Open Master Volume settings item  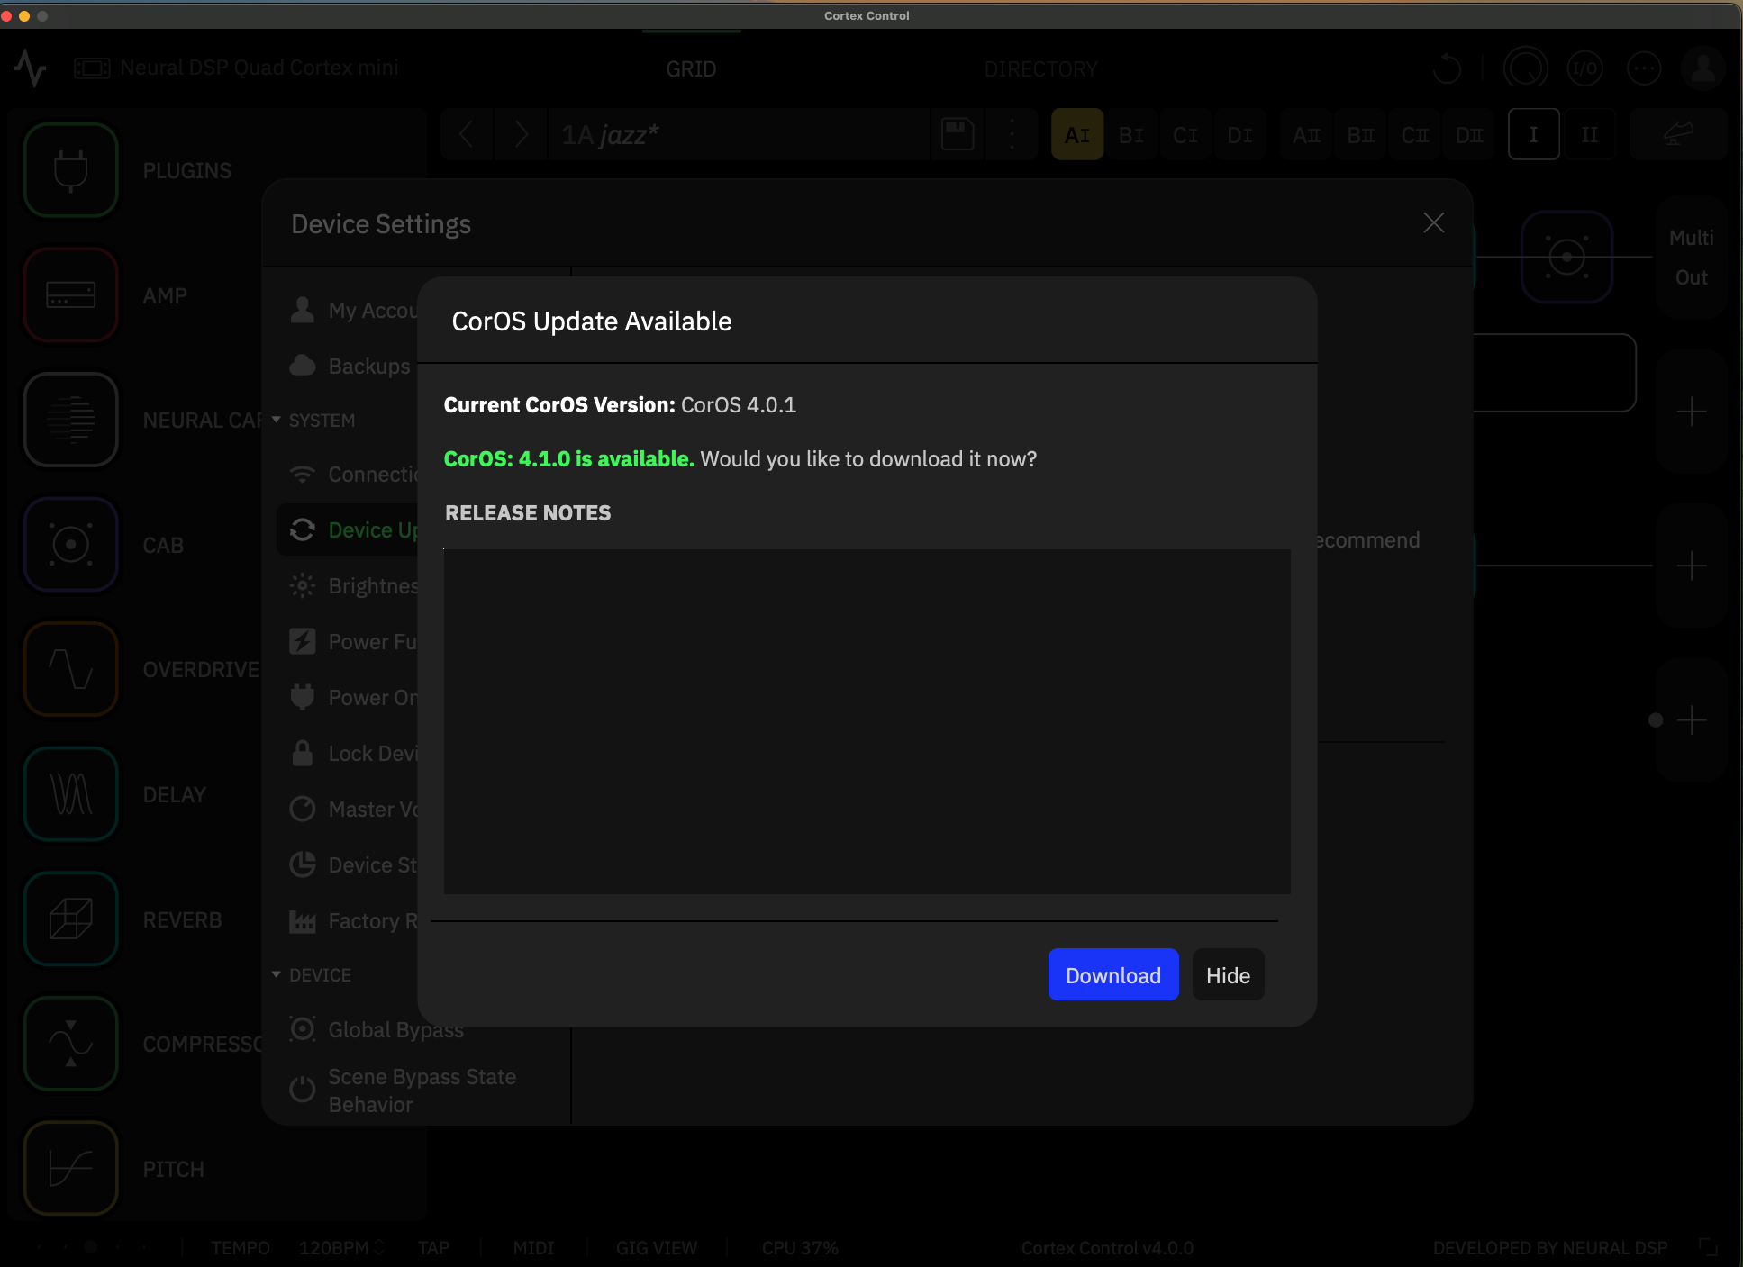pos(351,810)
